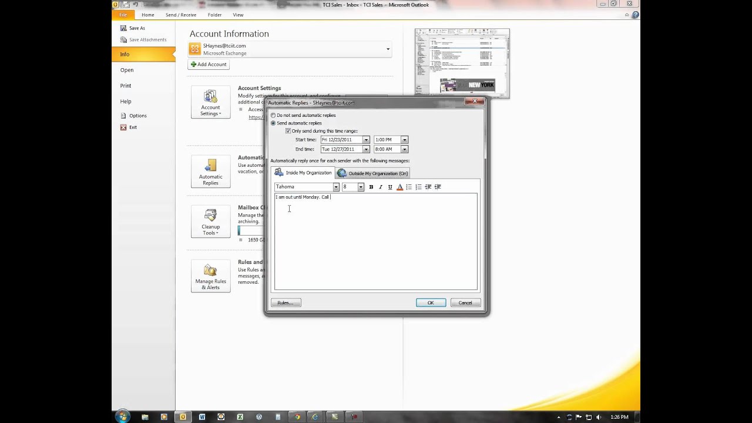Open the font color picker
The height and width of the screenshot is (423, 752).
pyautogui.click(x=399, y=187)
